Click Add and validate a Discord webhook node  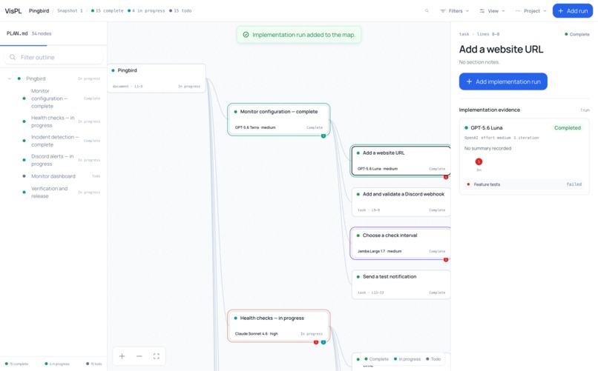click(401, 201)
